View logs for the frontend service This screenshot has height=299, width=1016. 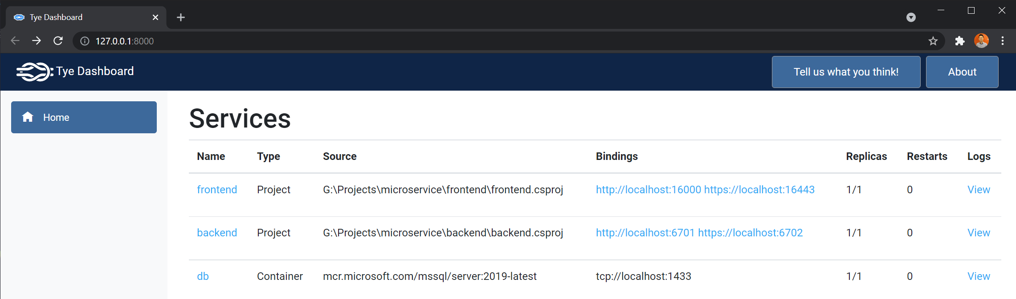(979, 190)
